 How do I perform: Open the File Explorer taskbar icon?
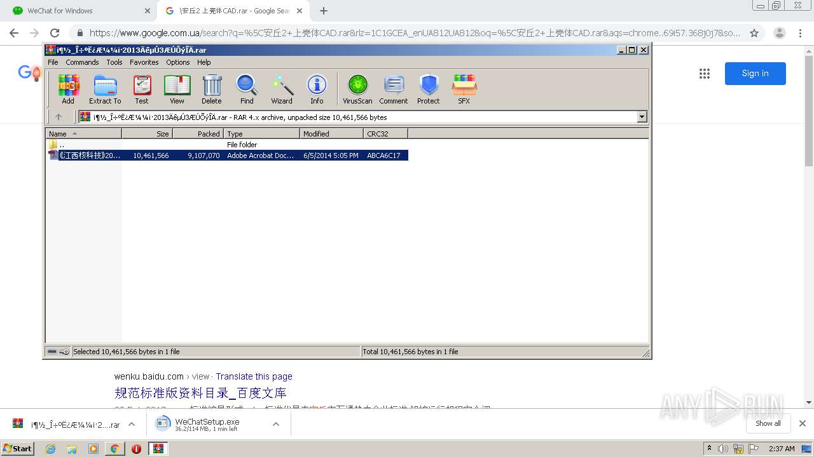(72, 449)
